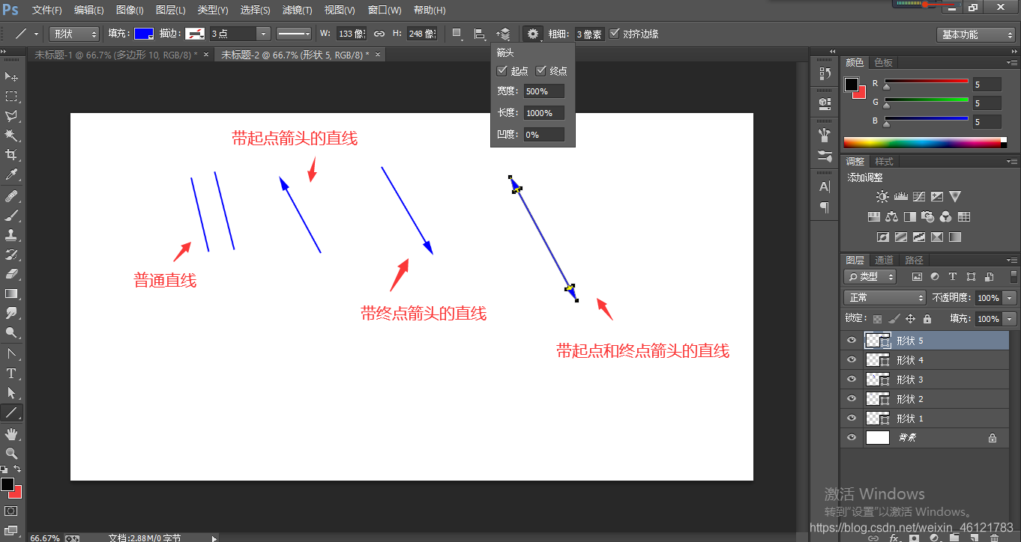The width and height of the screenshot is (1021, 542).
Task: Open the 文件(F) menu
Action: coord(47,10)
